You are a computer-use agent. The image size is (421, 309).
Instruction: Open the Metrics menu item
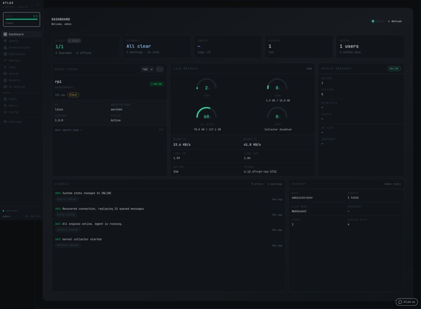click(x=22, y=60)
